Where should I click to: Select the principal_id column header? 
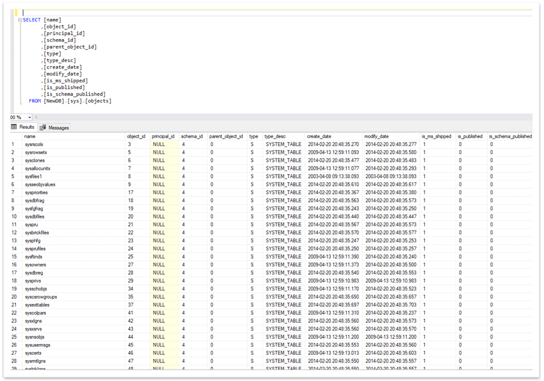164,137
